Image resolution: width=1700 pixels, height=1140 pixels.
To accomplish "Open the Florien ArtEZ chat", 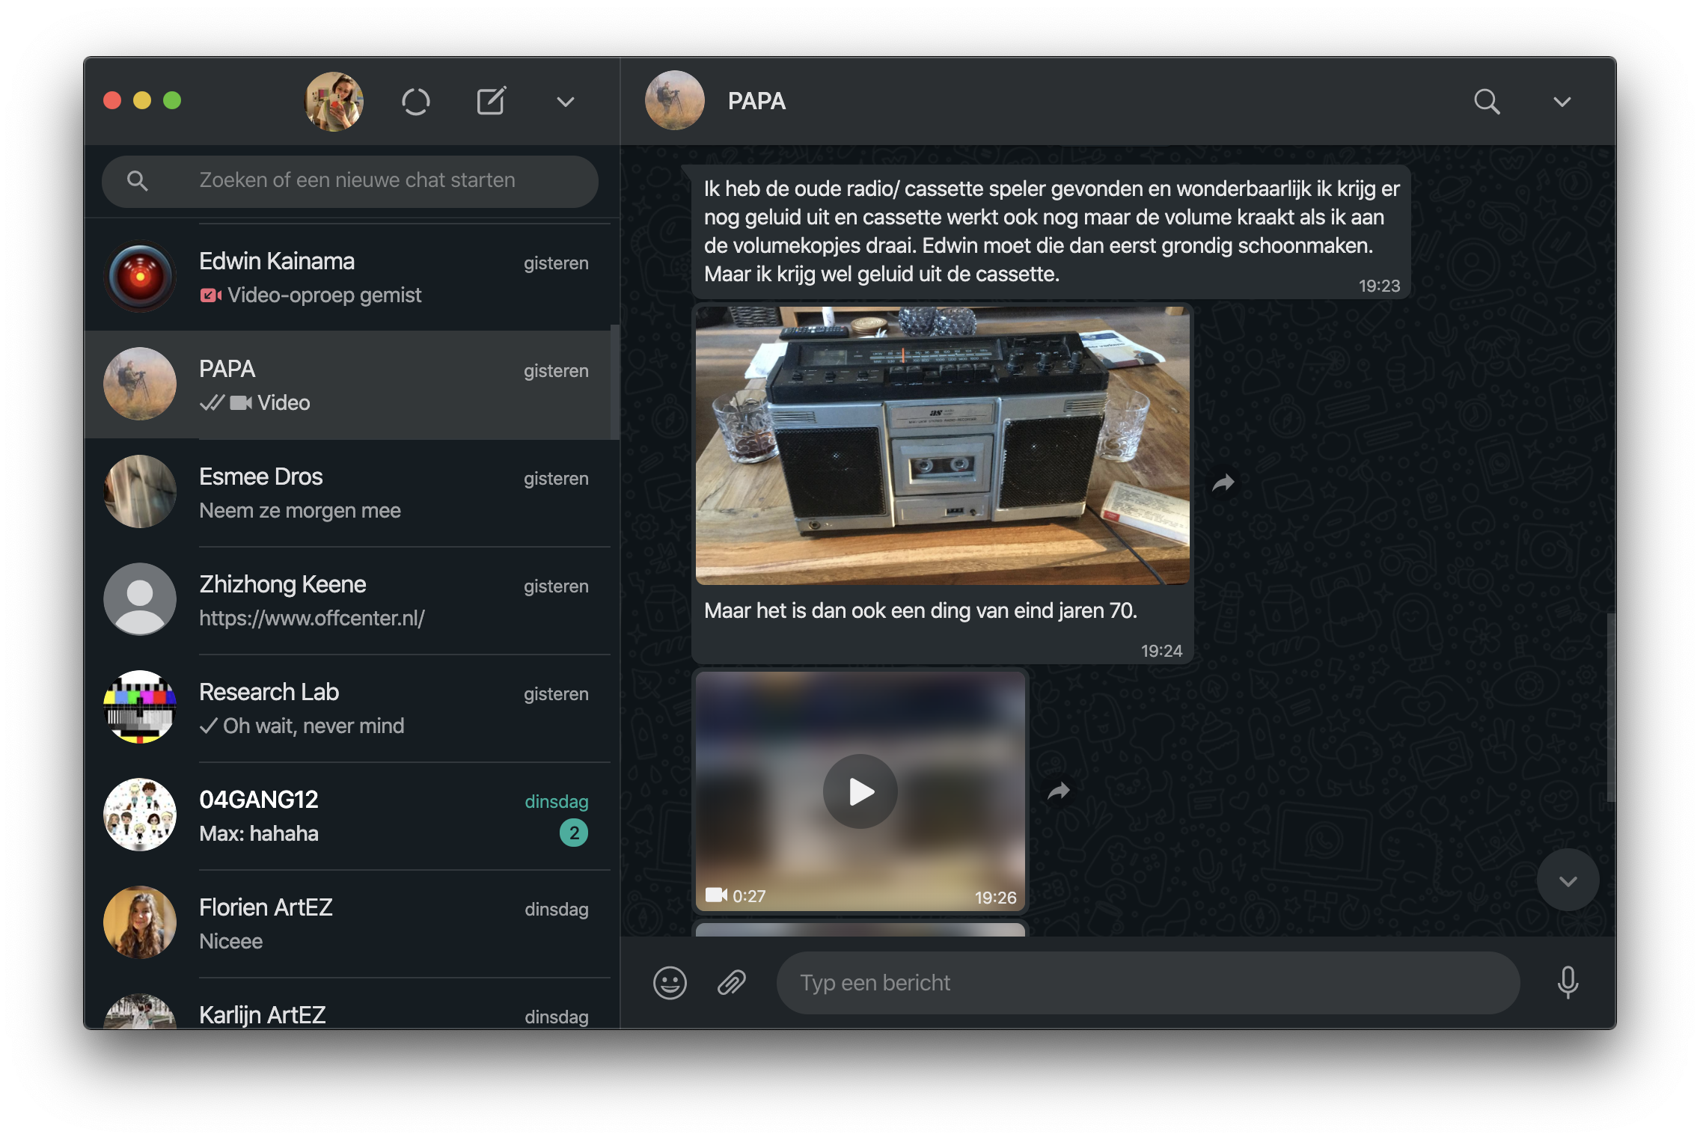I will click(x=348, y=923).
